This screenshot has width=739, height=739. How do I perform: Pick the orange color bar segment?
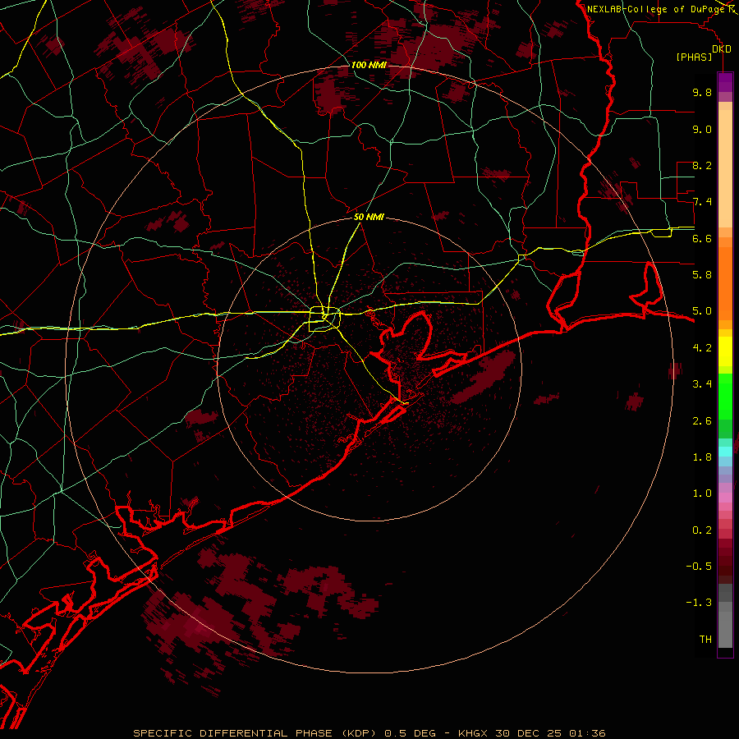point(725,284)
